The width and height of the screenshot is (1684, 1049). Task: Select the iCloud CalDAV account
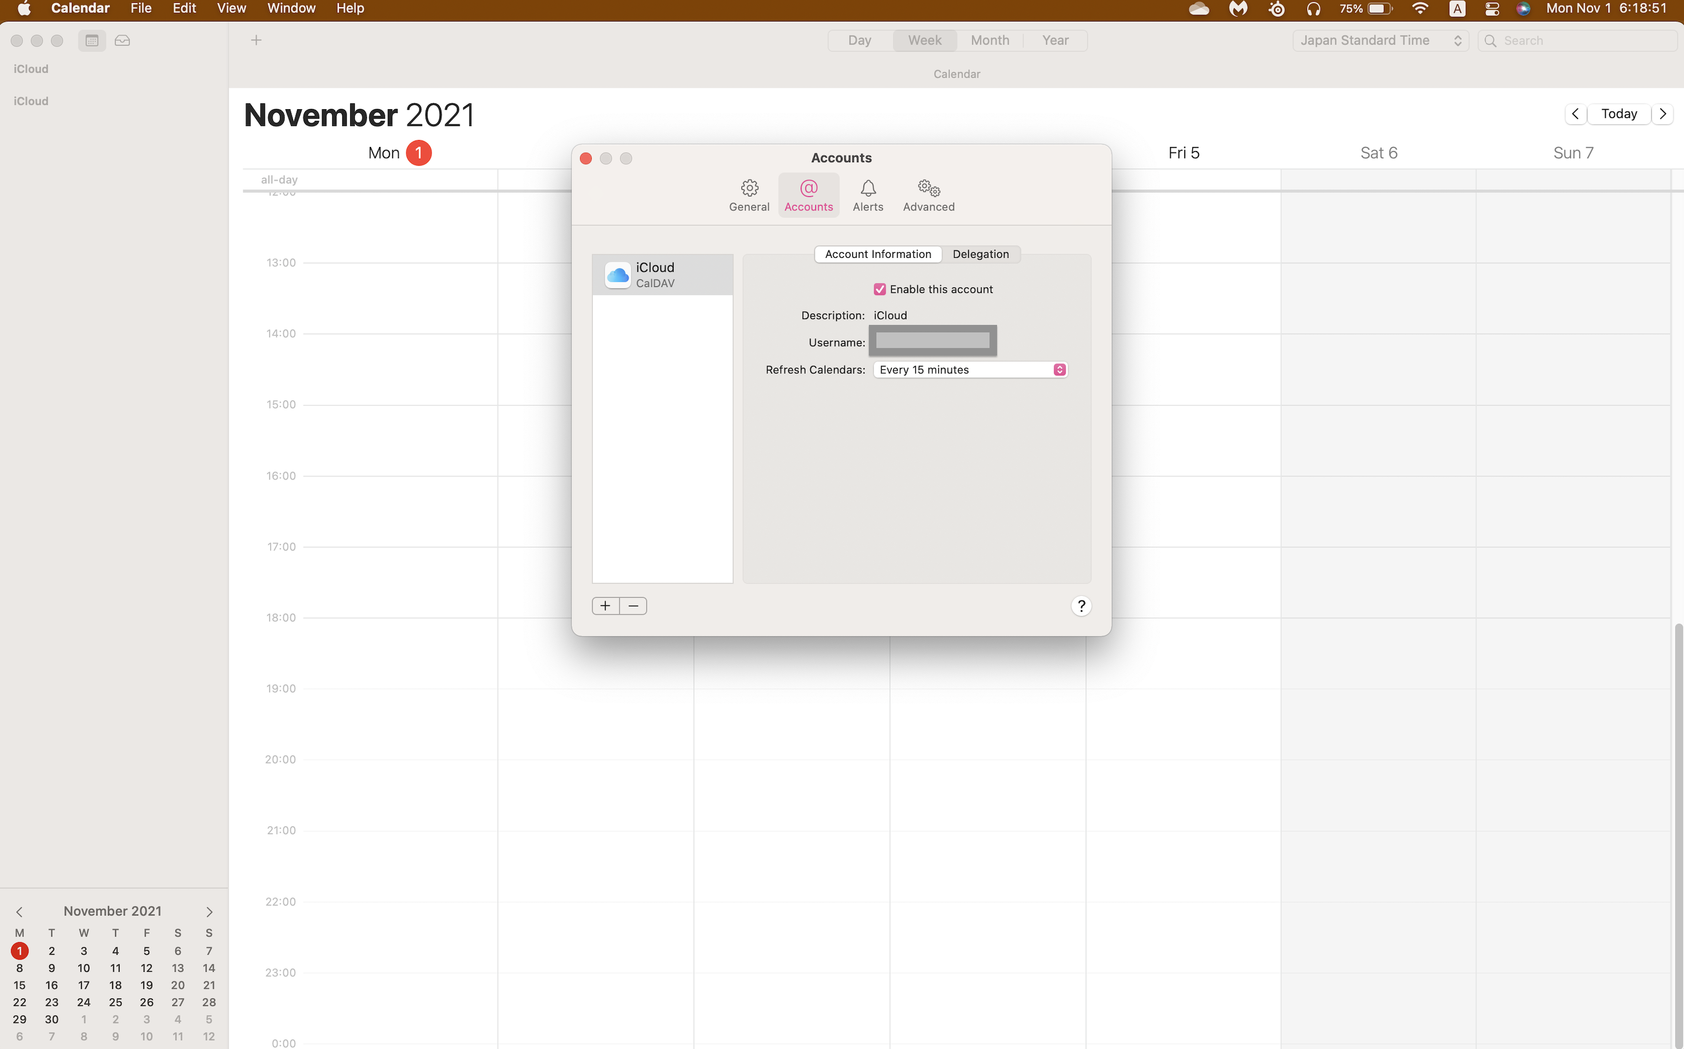(x=661, y=275)
